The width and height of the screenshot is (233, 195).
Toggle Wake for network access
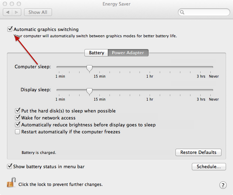coord(17,118)
